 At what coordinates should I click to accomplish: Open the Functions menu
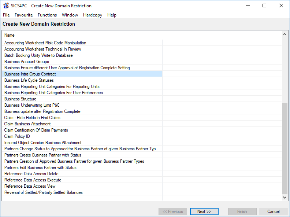click(47, 15)
